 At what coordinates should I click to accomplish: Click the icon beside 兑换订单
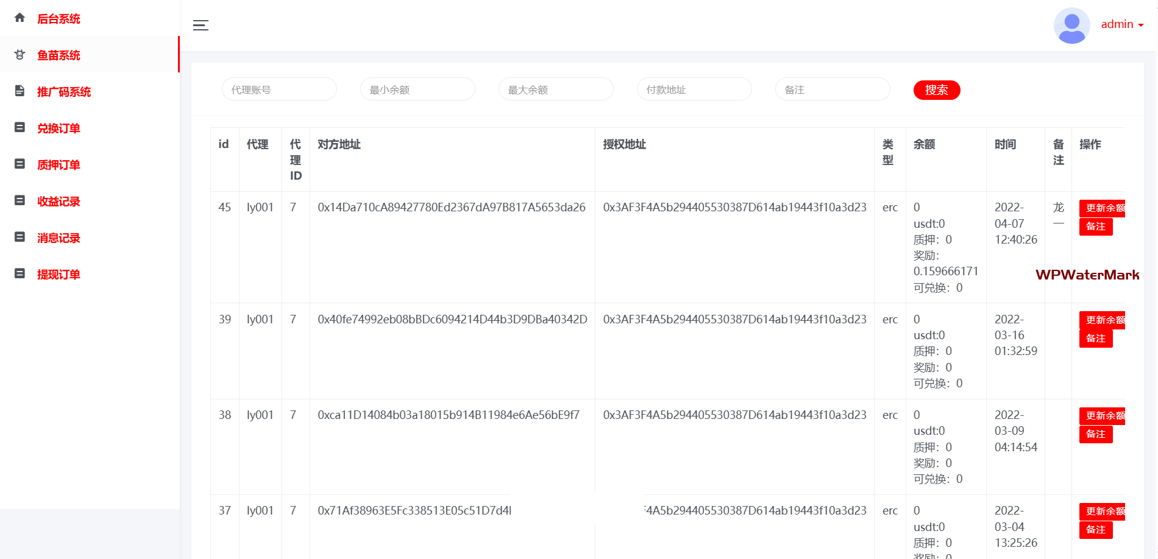click(x=20, y=128)
